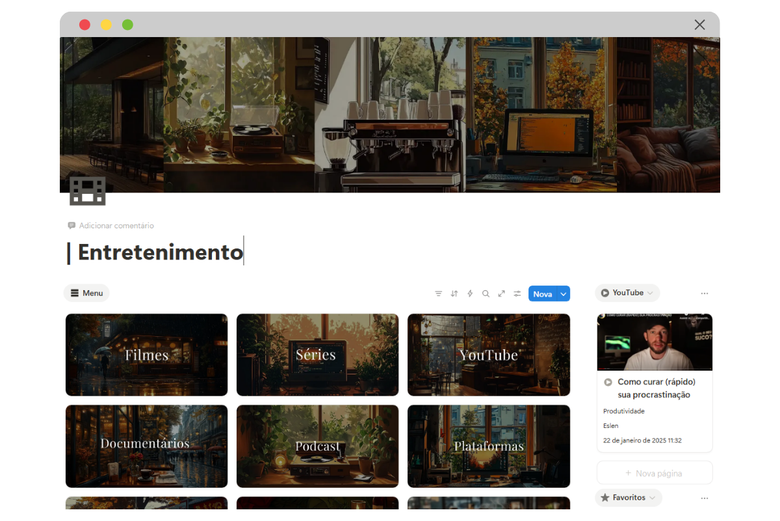
Task: Open the filter options icon
Action: (x=439, y=294)
